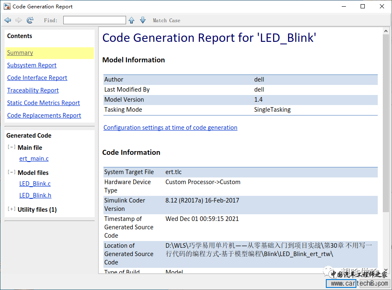The image size is (392, 290).
Task: Find previous match with up arrow
Action: pyautogui.click(x=132, y=20)
